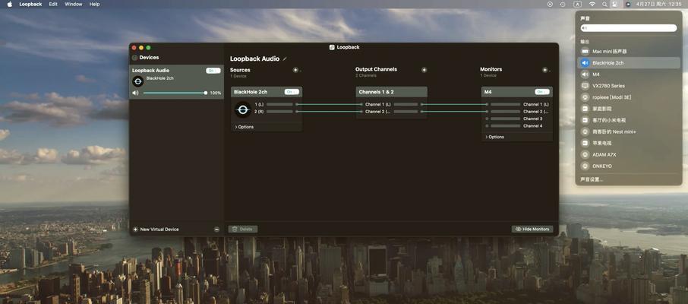The width and height of the screenshot is (688, 304).
Task: Click the M4 speaker icon in sound list
Action: (585, 74)
